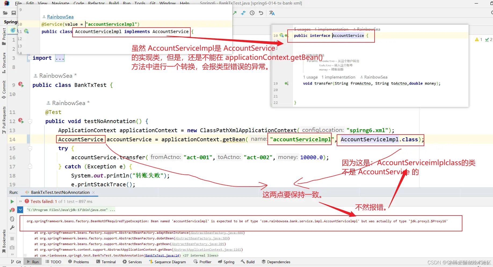
Task: Close the BankTxTest.testNoAnnotation run tab
Action: click(93, 192)
